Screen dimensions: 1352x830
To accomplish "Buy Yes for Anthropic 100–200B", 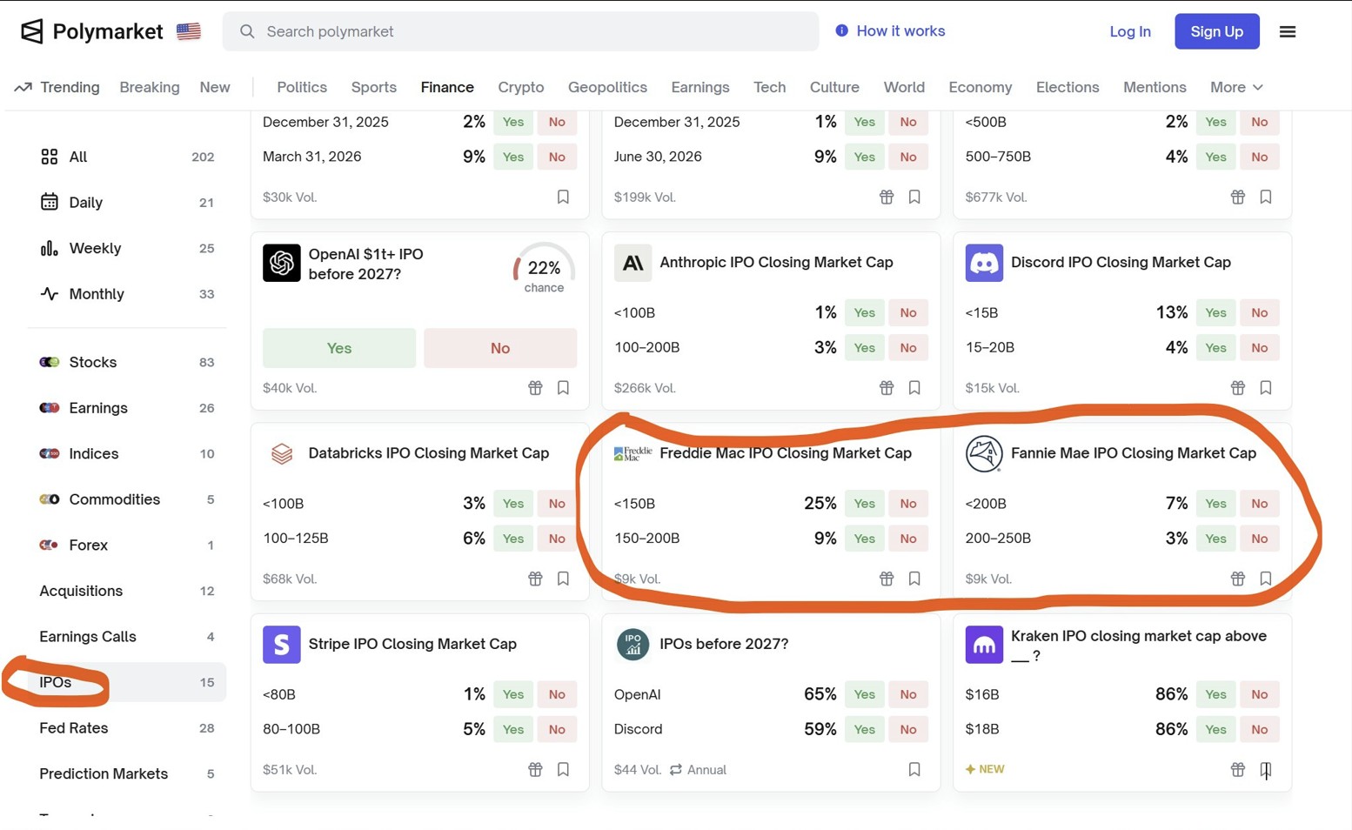I will point(864,347).
